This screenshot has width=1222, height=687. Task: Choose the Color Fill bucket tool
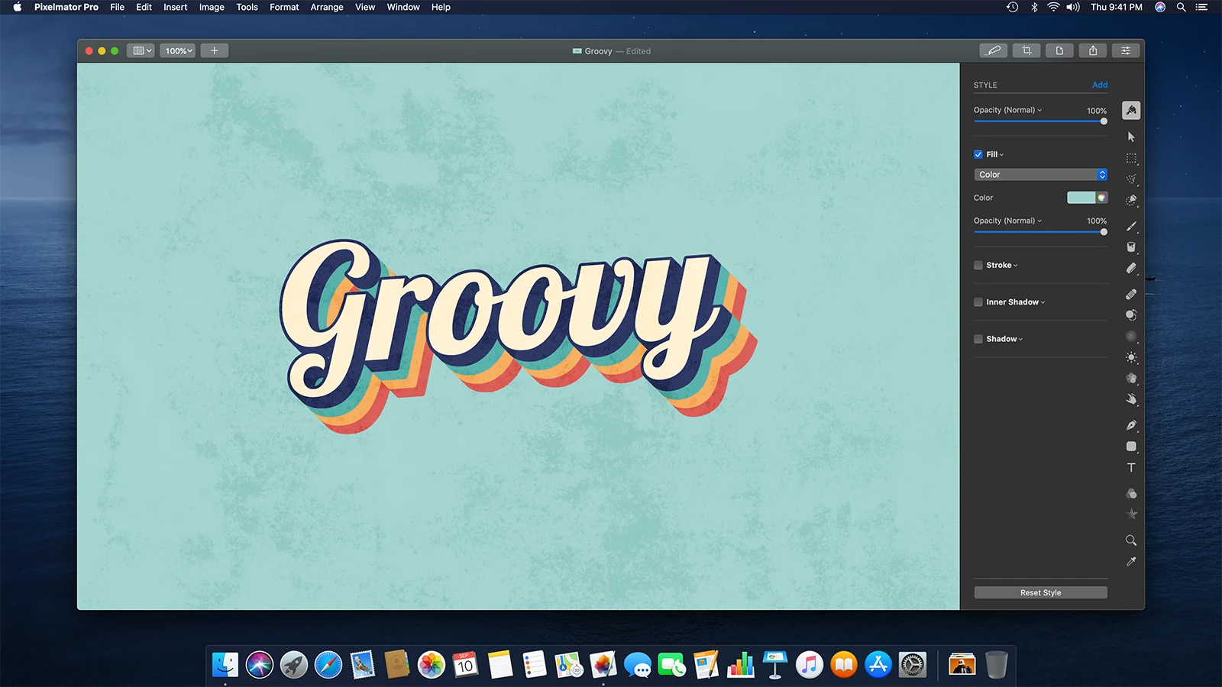(x=1131, y=247)
